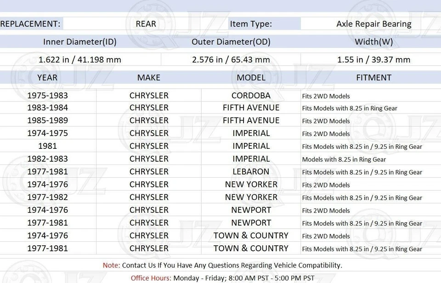This screenshot has width=441, height=283.
Task: Click the MAKE column header
Action: coord(148,77)
